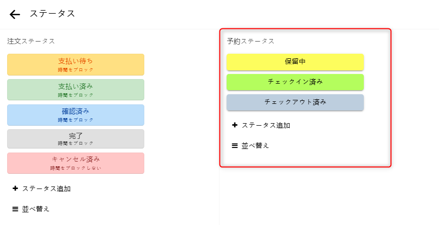The height and width of the screenshot is (225, 439).
Task: Click plus icon in 予約ステータス panel
Action: 235,125
